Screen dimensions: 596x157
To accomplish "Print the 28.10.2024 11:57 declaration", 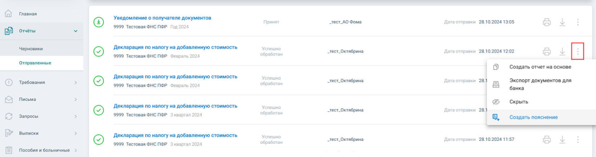I will 547,139.
